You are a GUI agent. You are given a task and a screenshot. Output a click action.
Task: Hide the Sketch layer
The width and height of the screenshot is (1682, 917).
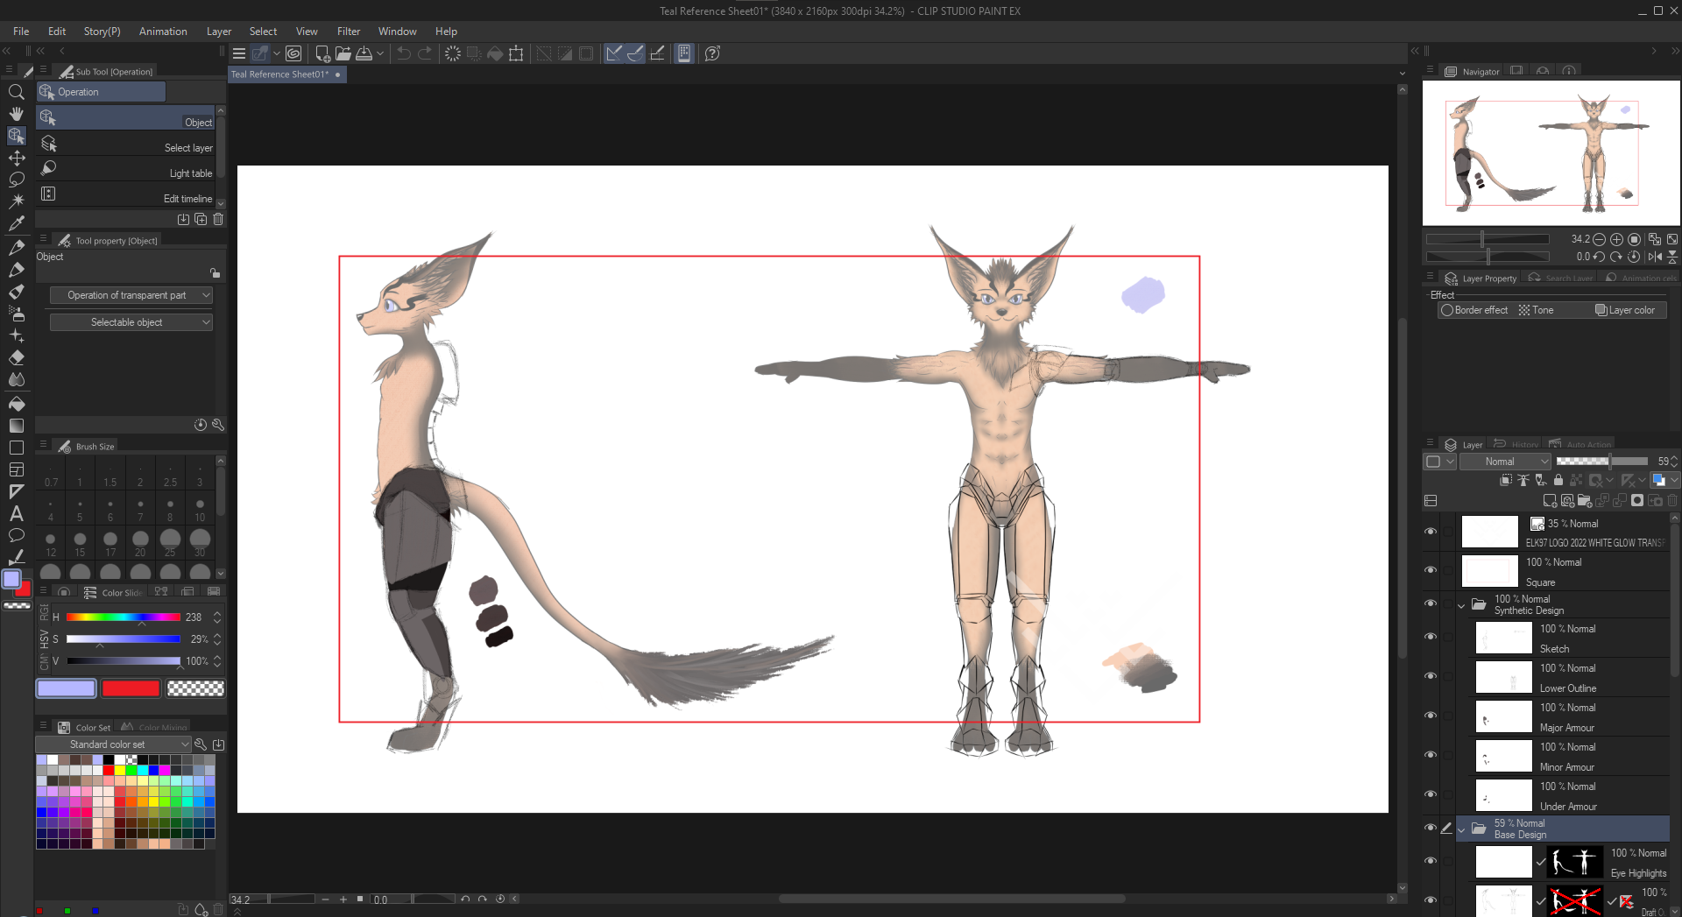(1431, 637)
